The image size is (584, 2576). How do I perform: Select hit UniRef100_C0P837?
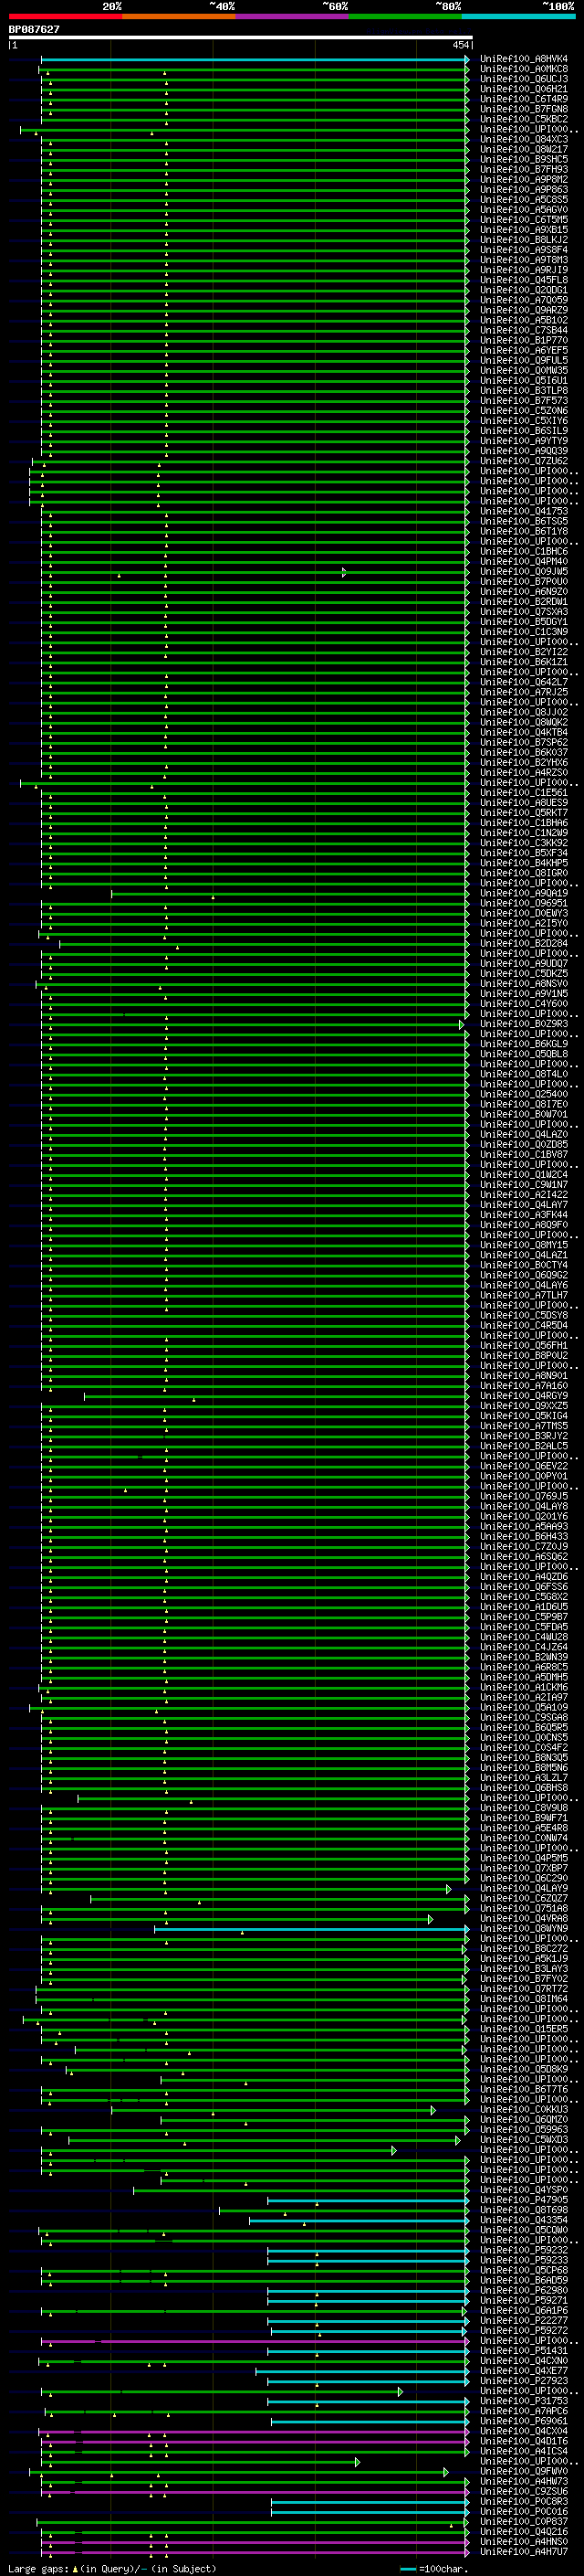click(523, 2521)
